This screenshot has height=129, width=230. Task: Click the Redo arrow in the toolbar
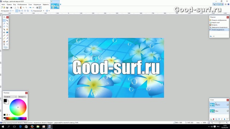click(x=33, y=8)
